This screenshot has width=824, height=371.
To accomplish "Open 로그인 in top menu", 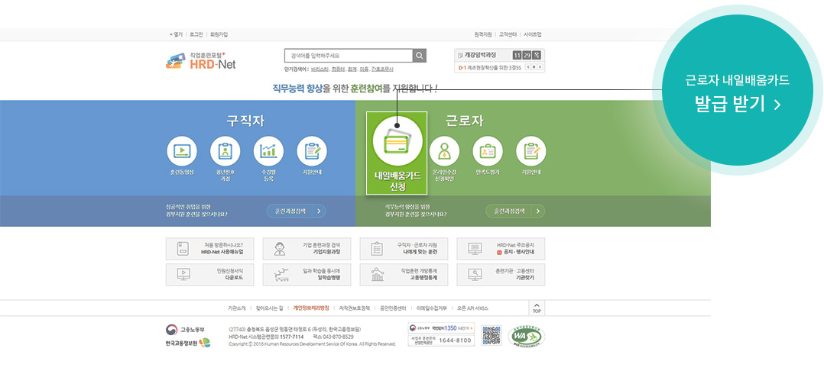I will coord(196,34).
